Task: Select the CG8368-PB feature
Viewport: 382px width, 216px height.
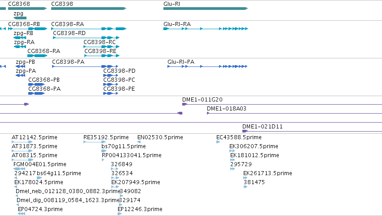Action: [36, 84]
